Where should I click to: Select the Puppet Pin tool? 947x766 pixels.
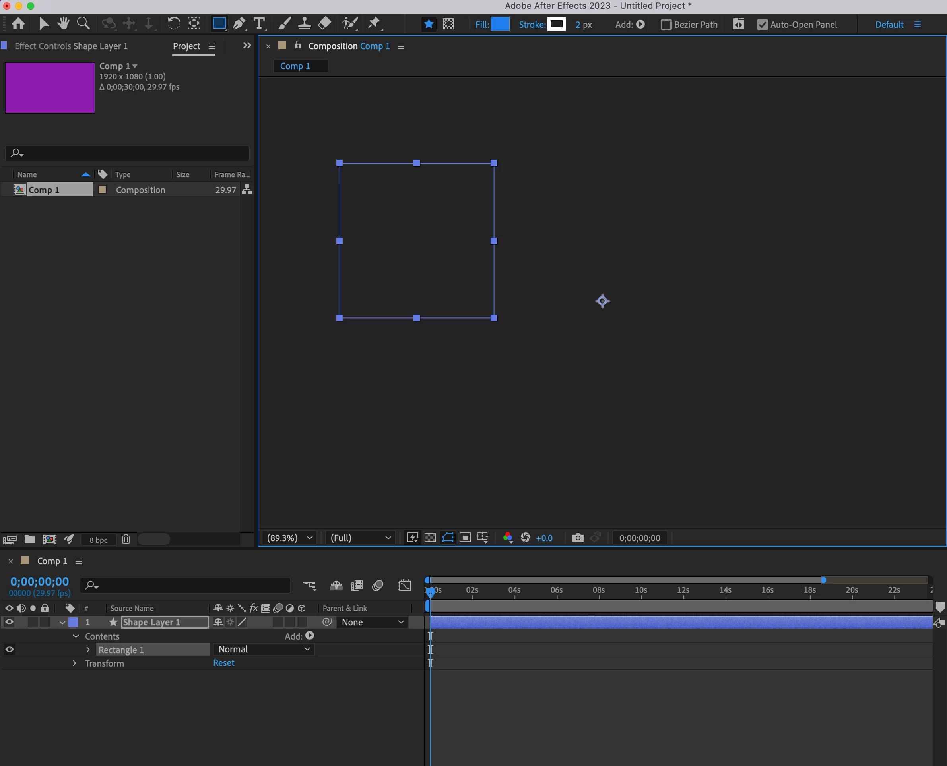click(375, 24)
